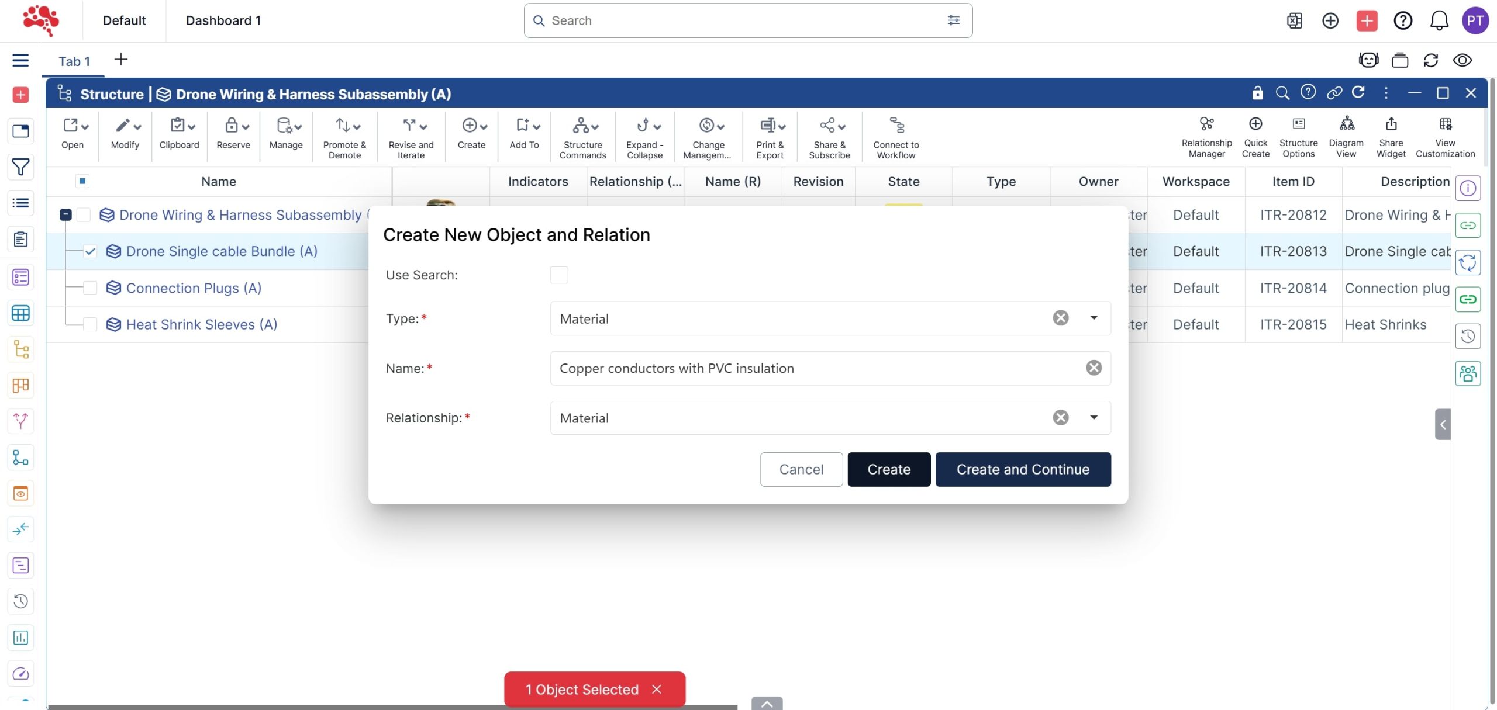Click into the Name input field

tap(819, 368)
